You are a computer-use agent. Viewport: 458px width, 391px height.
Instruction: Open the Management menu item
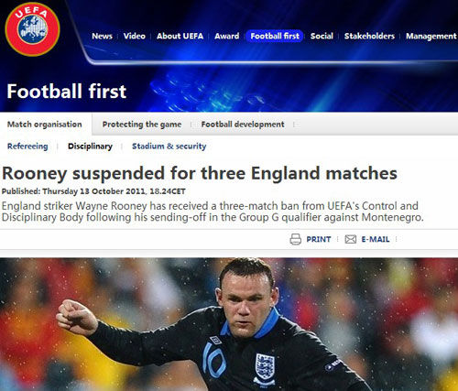tap(431, 36)
